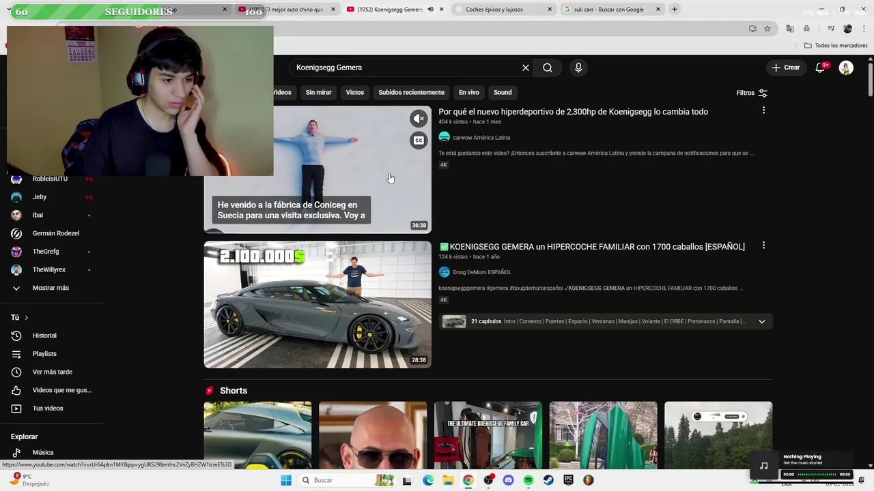Open the HIPERCOCHE FAMILIAR video title

(592, 247)
